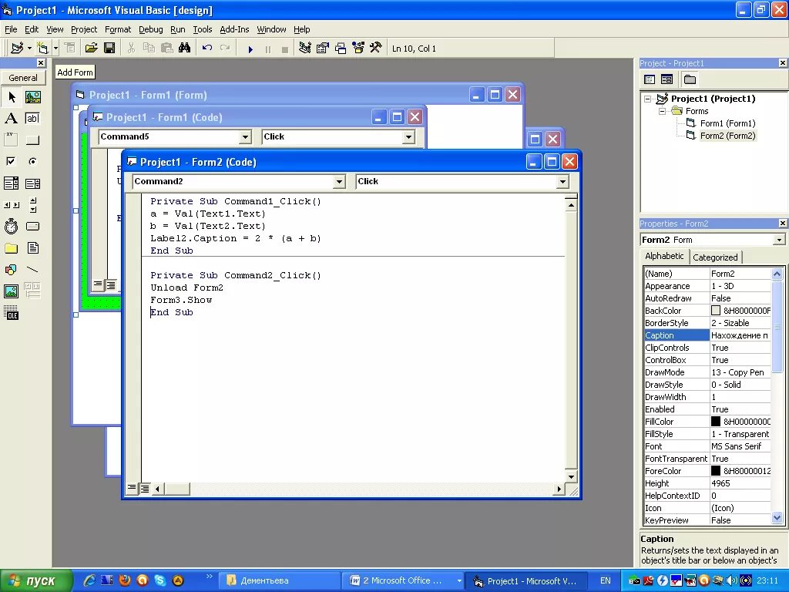Screen dimensions: 789x592
Task: Select the Pointer tool in the toolbox
Action: [12, 97]
